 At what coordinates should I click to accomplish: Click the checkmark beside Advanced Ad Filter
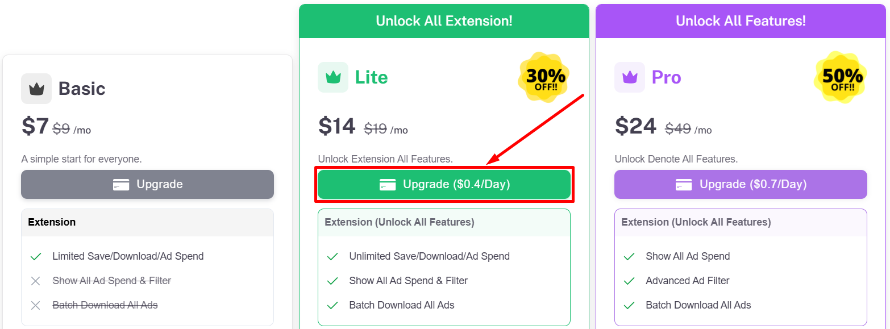(629, 281)
